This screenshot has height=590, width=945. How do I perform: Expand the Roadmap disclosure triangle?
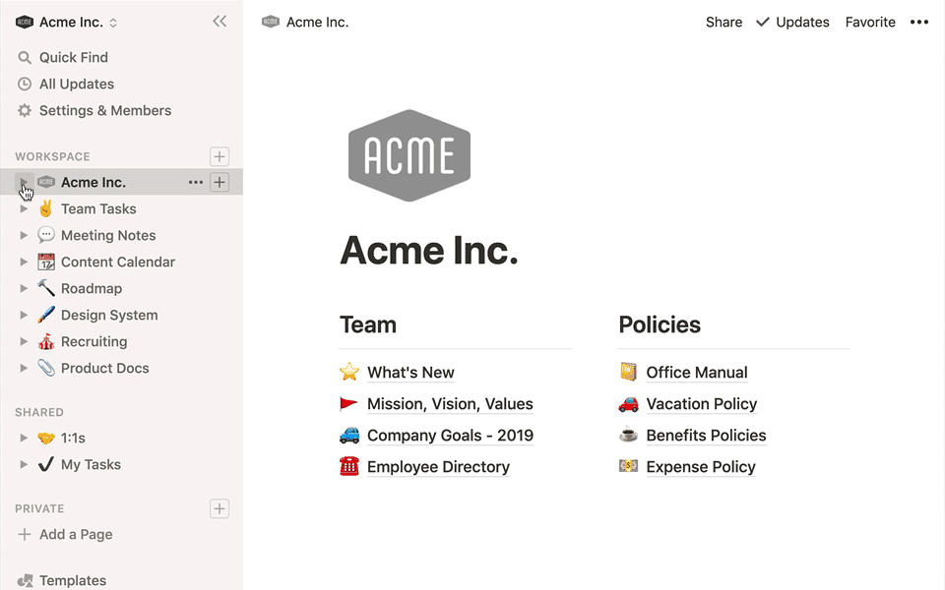click(x=25, y=288)
